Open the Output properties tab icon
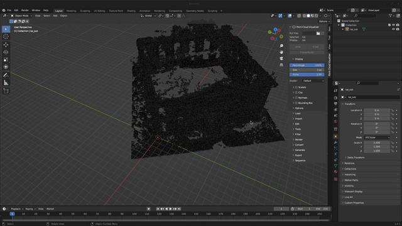Viewport: 402px width, 226px height. (335, 104)
